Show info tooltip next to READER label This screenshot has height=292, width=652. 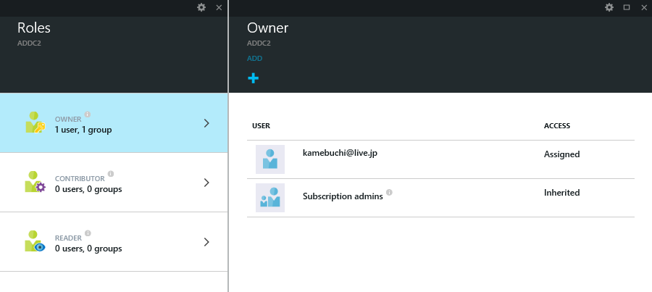(x=88, y=233)
